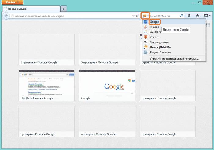Click the back navigation arrow
214x150 pixels.
(6, 16)
